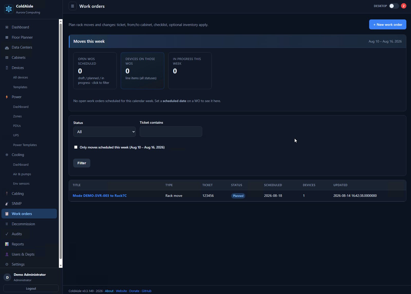Open the GitHub footer link

coord(146,291)
